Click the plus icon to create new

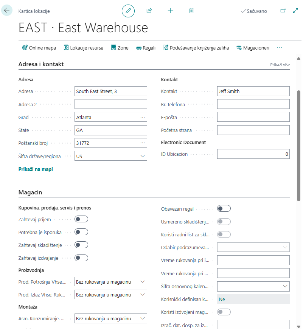coord(170,11)
